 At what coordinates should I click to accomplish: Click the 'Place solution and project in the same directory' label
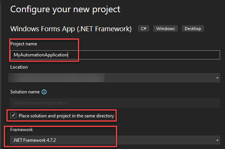[66, 116]
